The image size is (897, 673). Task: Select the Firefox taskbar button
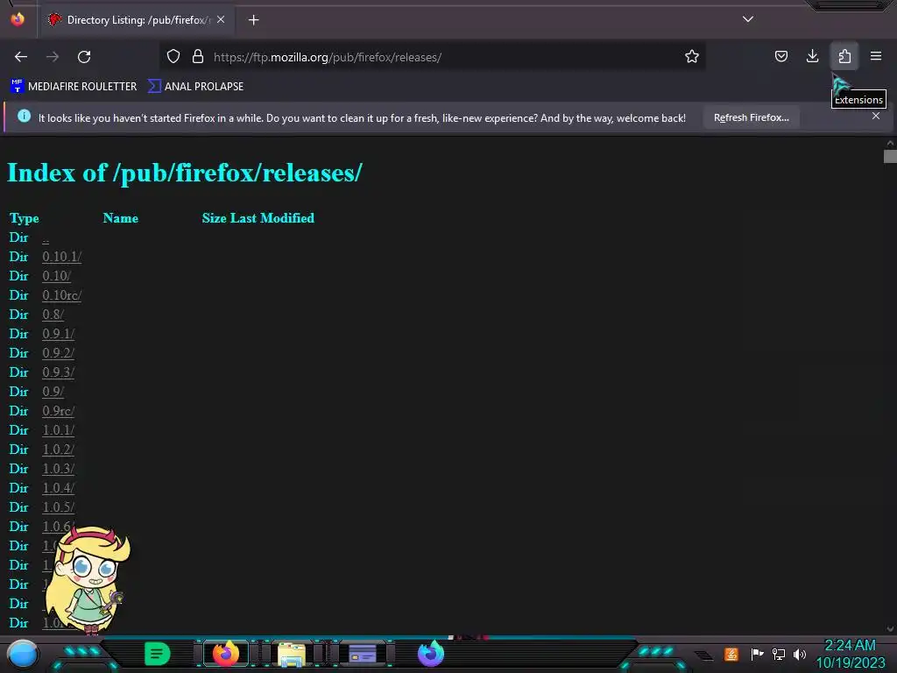(226, 654)
